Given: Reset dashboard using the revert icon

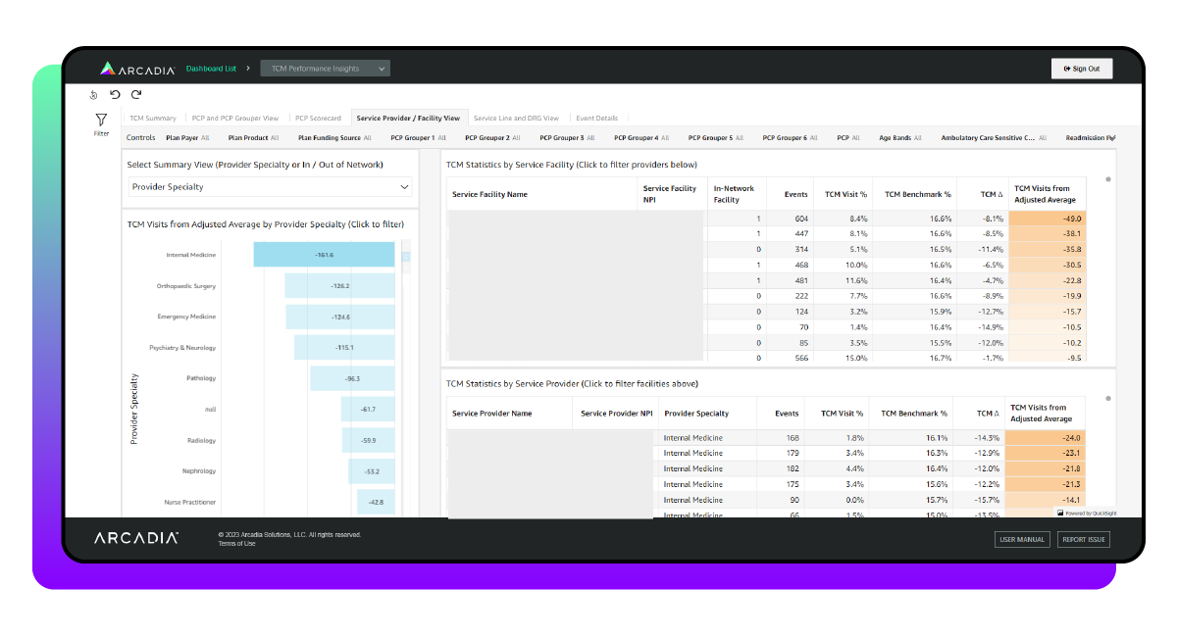Looking at the screenshot, I should (x=94, y=94).
